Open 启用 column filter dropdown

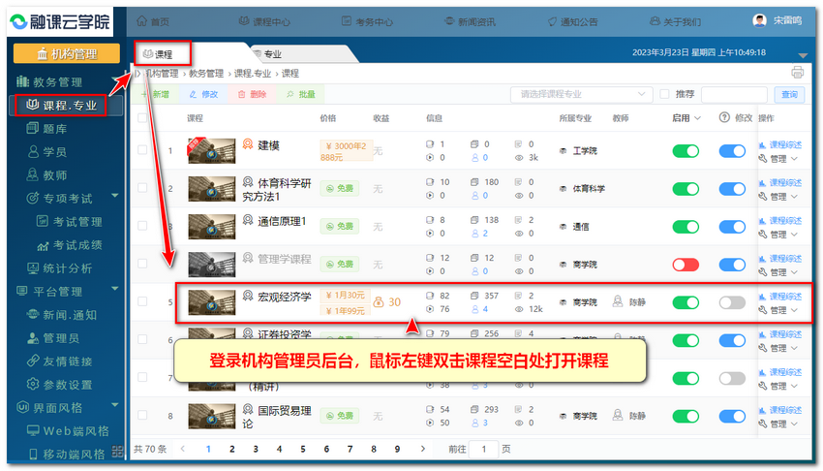point(697,118)
